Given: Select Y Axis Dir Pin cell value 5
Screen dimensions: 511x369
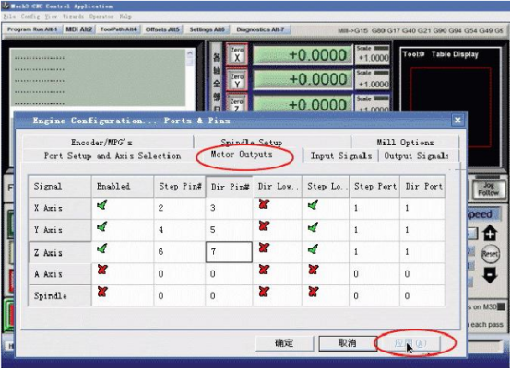Looking at the screenshot, I should (229, 230).
